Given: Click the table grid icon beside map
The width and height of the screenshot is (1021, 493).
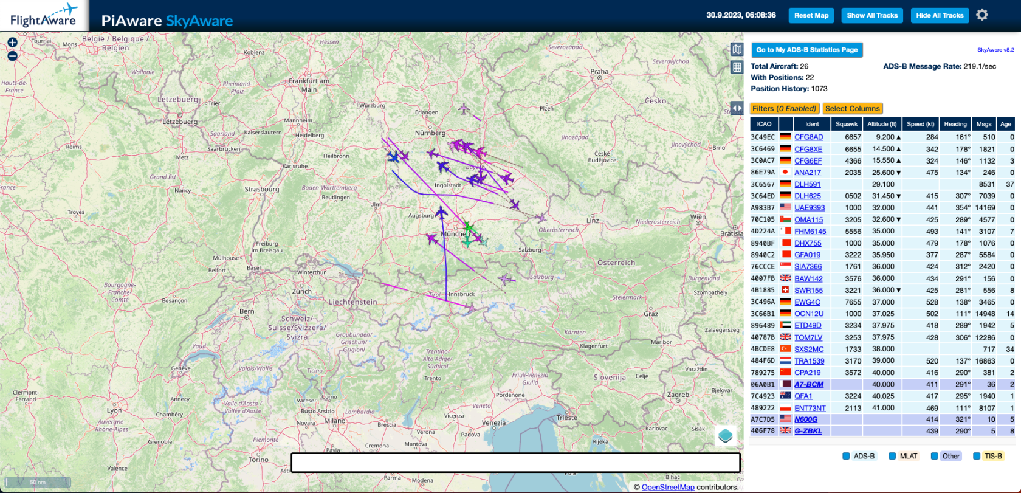Looking at the screenshot, I should (737, 67).
